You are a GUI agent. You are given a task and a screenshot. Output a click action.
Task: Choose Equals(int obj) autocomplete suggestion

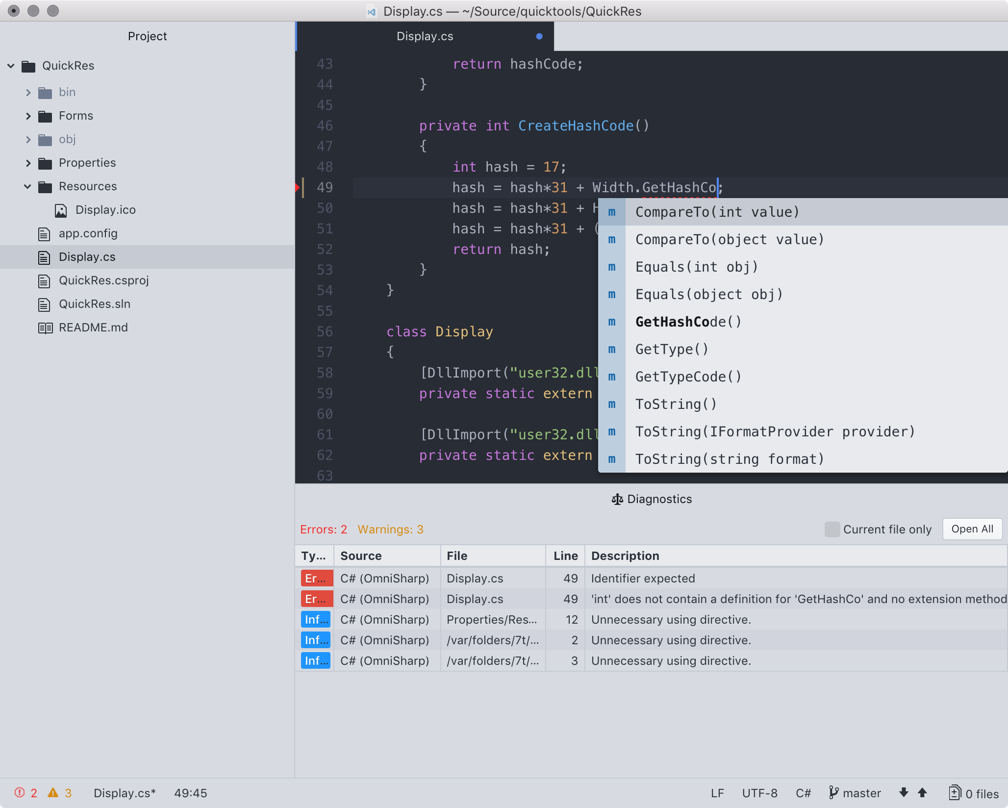(x=803, y=267)
